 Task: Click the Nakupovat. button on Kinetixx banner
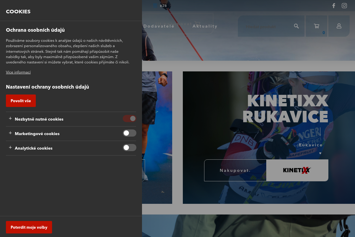pos(235,170)
